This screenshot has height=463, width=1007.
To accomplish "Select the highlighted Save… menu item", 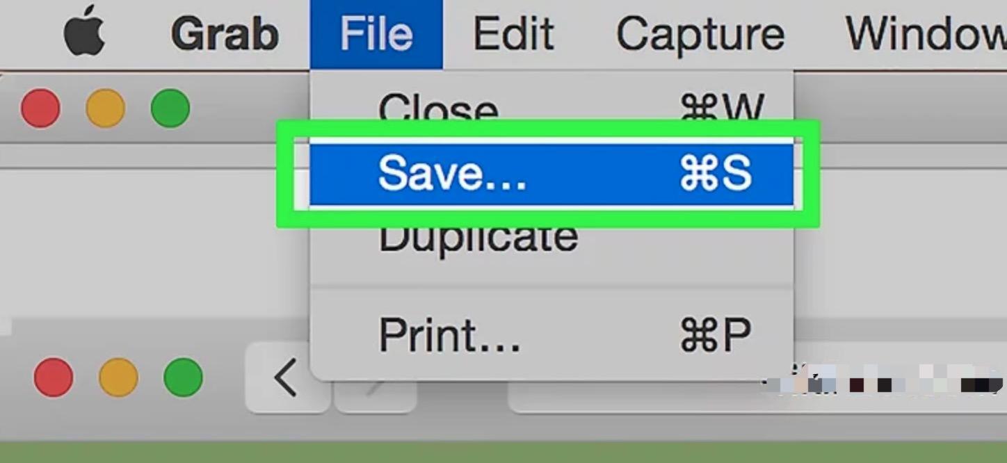I will click(551, 174).
